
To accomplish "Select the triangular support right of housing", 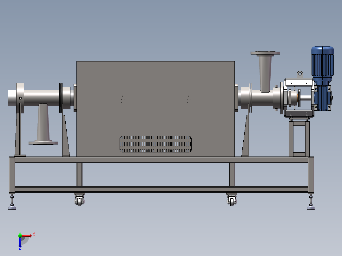I will 245,135.
